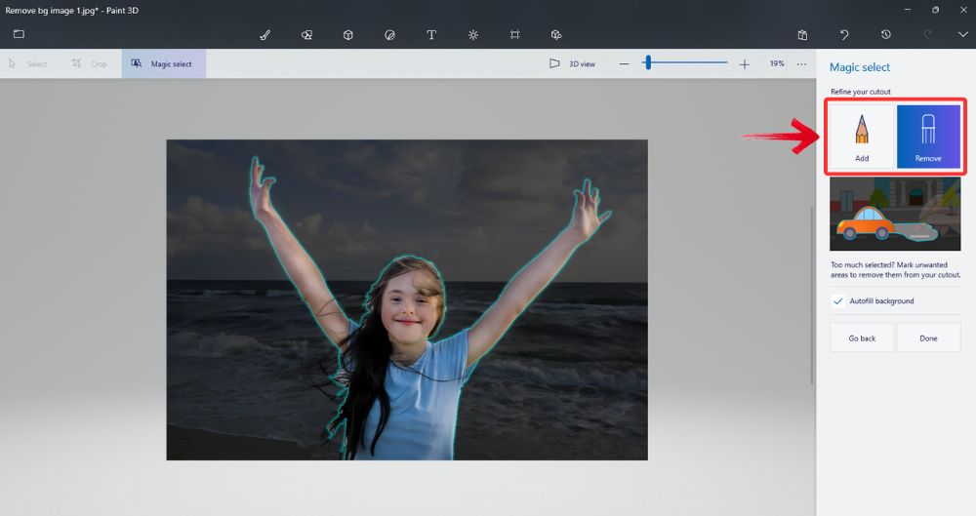Expand the top-right chevron menu
The width and height of the screenshot is (976, 516).
963,34
